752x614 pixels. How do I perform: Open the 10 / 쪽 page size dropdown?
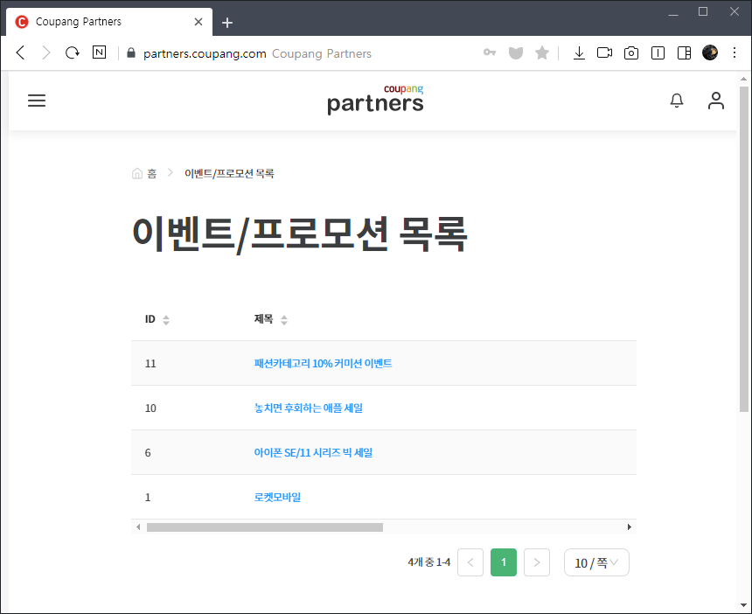[x=596, y=562]
